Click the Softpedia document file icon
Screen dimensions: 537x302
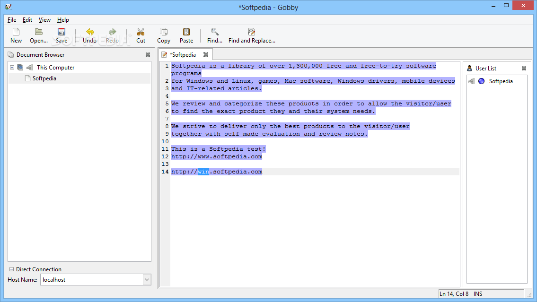(28, 78)
